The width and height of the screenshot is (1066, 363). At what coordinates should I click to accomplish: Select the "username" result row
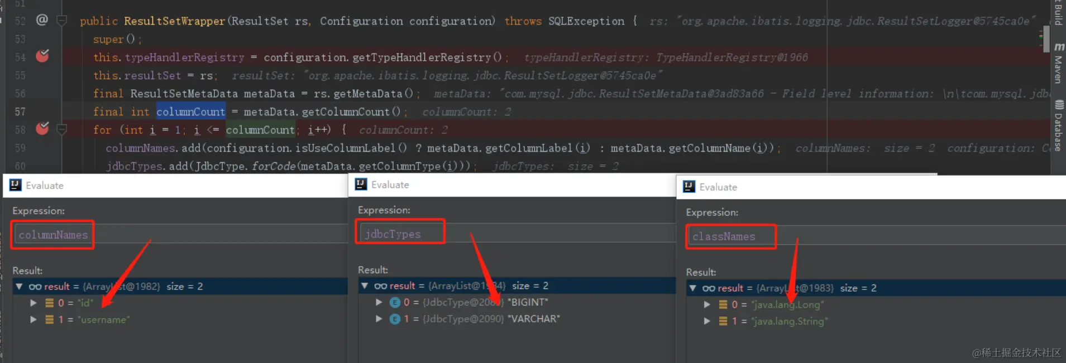pyautogui.click(x=180, y=320)
